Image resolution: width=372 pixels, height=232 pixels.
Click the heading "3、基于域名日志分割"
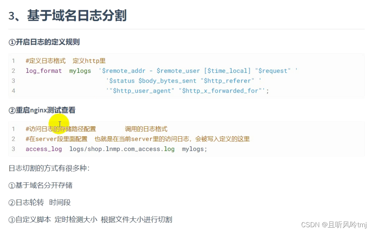68,16
